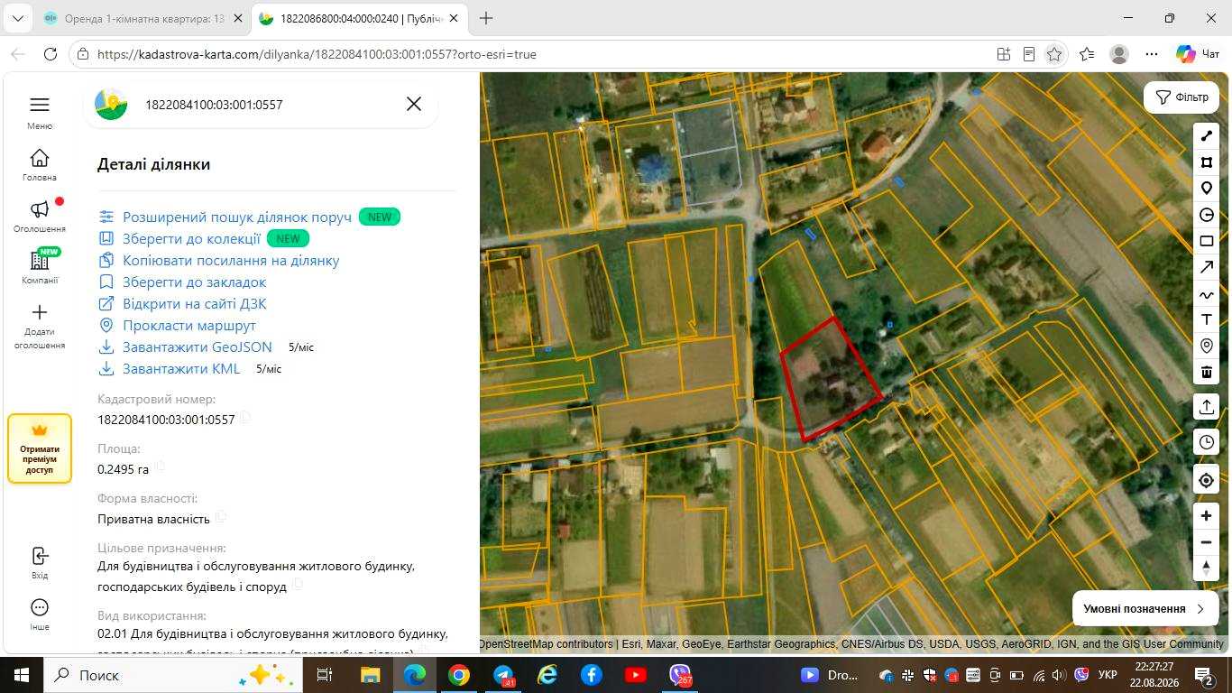Viewport: 1232px width, 693px height.
Task: Click Копіювати посилання на ділянку
Action: tap(231, 261)
